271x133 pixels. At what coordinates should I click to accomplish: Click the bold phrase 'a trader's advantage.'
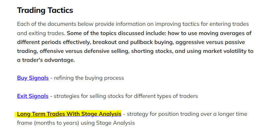[46, 60]
